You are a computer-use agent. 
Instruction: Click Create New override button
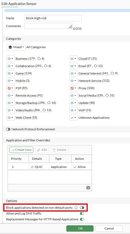pyautogui.click(x=21, y=150)
